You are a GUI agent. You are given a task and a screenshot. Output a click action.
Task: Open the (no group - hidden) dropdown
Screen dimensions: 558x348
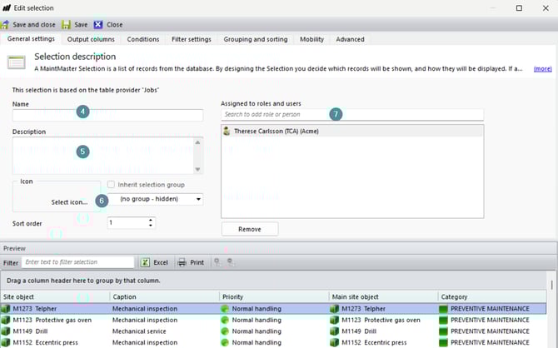pyautogui.click(x=156, y=199)
